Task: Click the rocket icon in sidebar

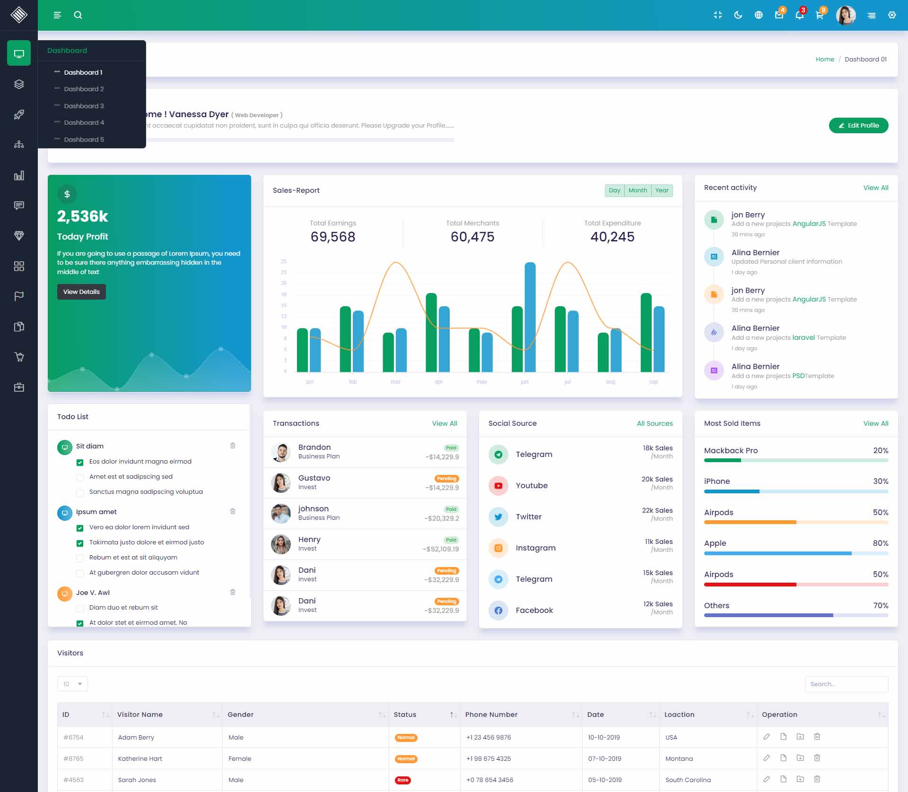Action: coord(19,114)
